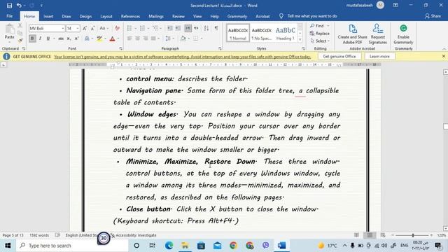448x252 pixels.
Task: Shrink the font size
Action: (92, 28)
